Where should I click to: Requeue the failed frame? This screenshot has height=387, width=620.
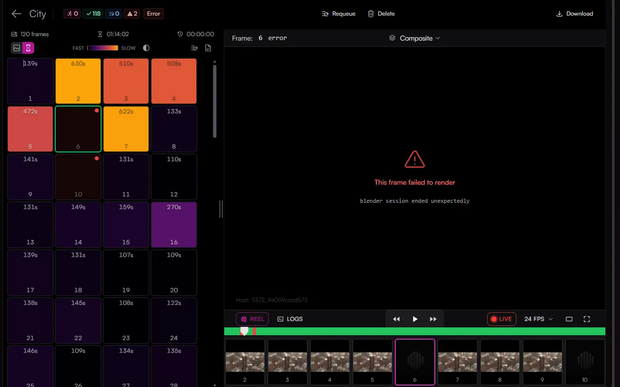(339, 14)
